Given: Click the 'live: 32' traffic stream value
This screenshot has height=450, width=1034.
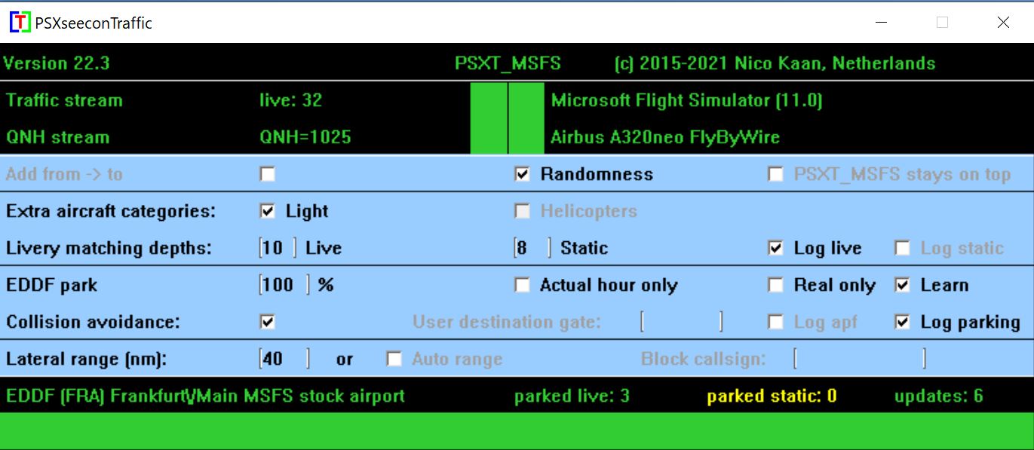Looking at the screenshot, I should click(x=291, y=100).
